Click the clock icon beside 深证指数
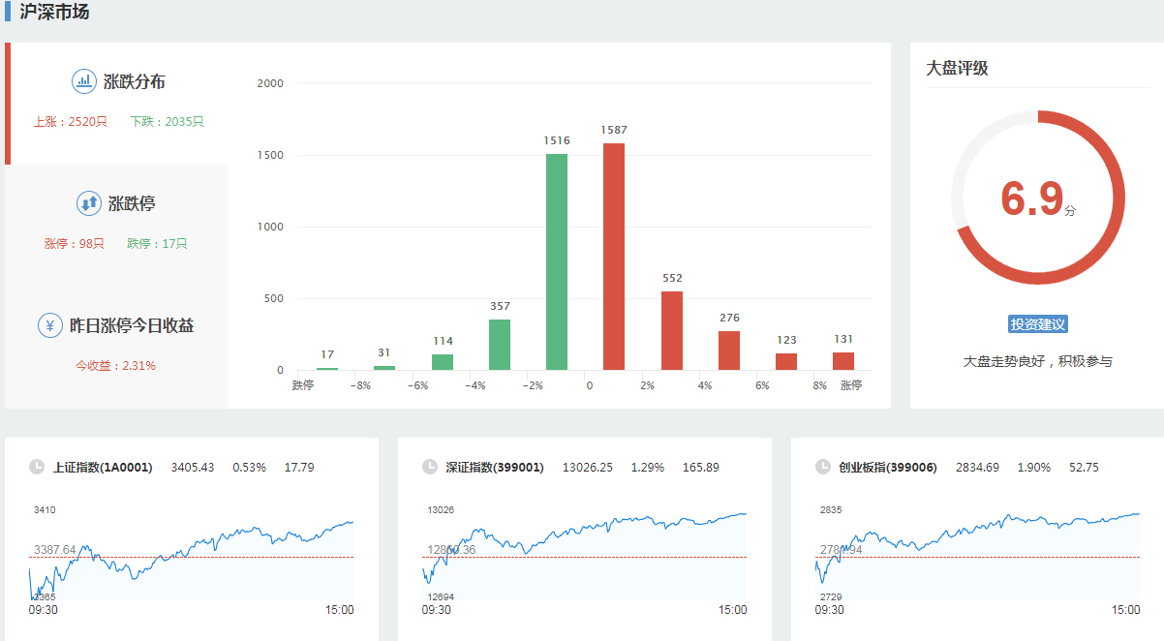 tap(430, 467)
